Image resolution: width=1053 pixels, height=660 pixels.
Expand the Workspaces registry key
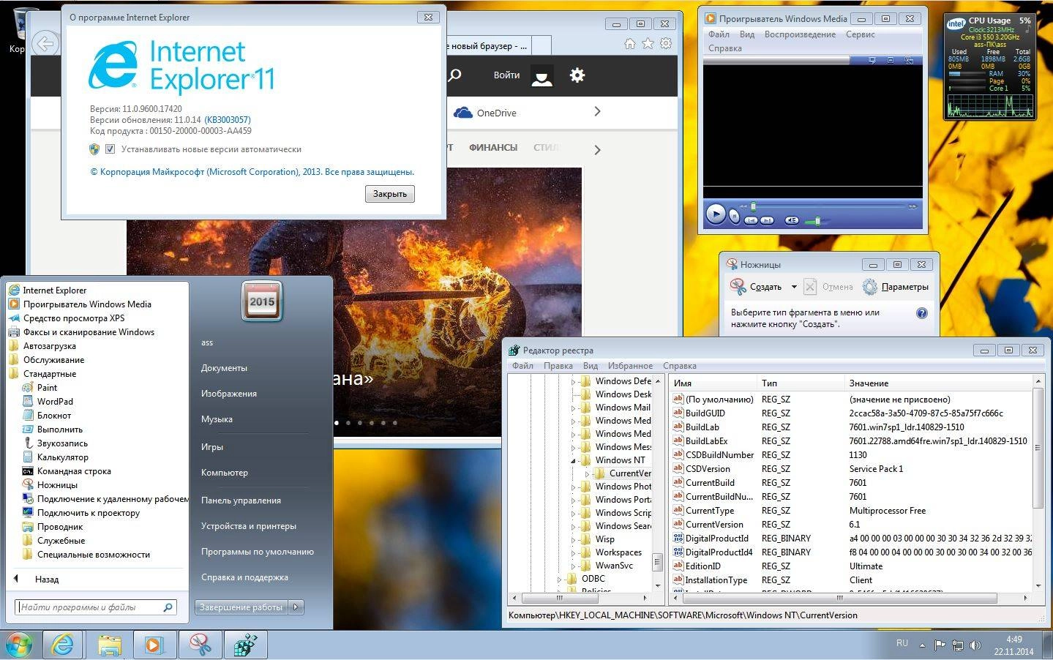[574, 552]
